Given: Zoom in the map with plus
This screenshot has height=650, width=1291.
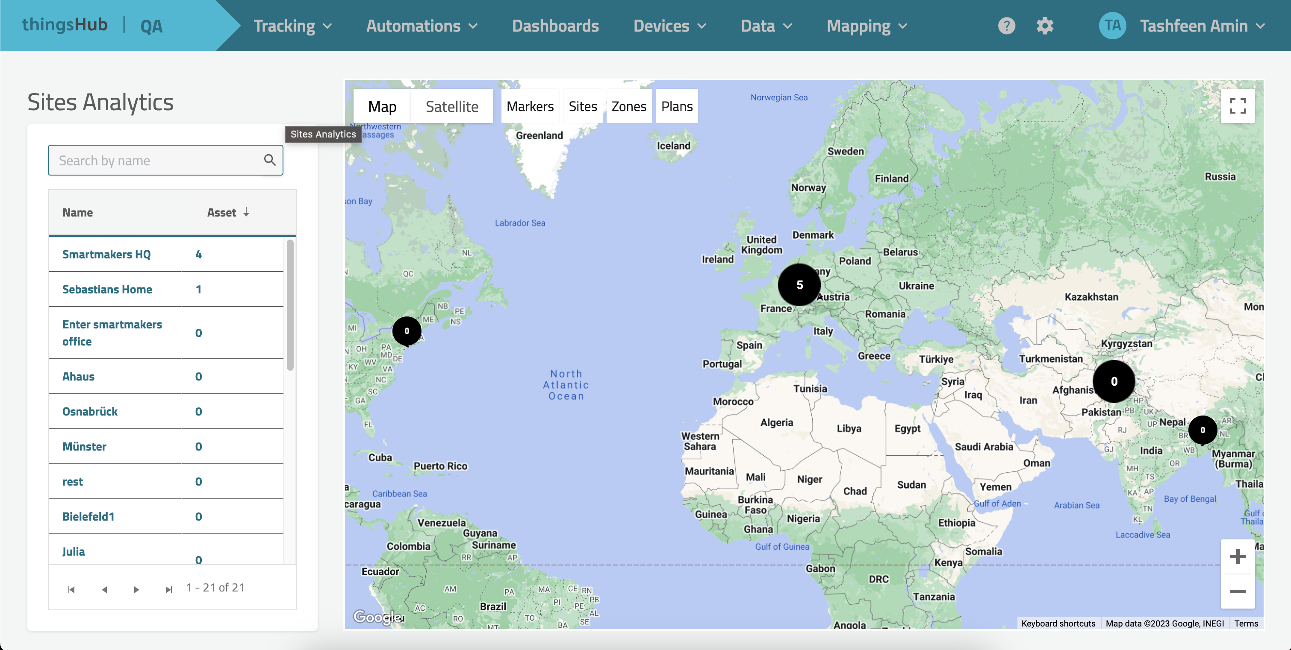Looking at the screenshot, I should (1238, 556).
